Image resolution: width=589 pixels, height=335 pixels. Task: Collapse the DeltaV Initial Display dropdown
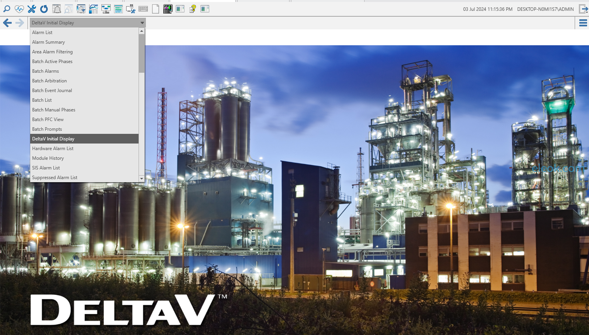tap(88, 23)
